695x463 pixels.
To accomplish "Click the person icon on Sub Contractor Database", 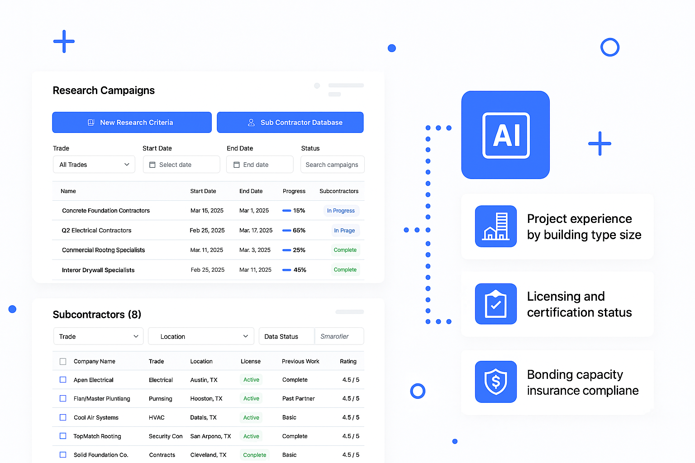I will click(251, 122).
